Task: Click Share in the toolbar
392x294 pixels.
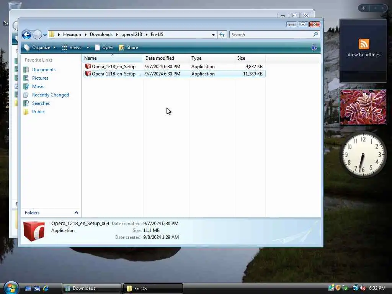Action: click(129, 47)
